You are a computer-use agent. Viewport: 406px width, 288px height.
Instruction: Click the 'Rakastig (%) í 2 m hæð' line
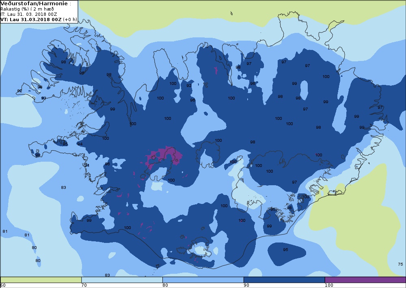click(x=27, y=9)
